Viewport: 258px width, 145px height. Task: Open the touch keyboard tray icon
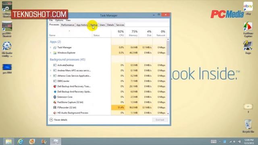pyautogui.click(x=214, y=141)
